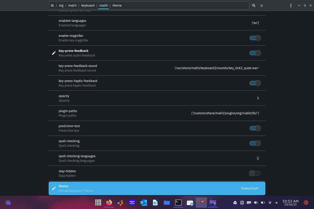Toggle enable-magnifier switch off
This screenshot has height=209, width=314.
click(255, 38)
